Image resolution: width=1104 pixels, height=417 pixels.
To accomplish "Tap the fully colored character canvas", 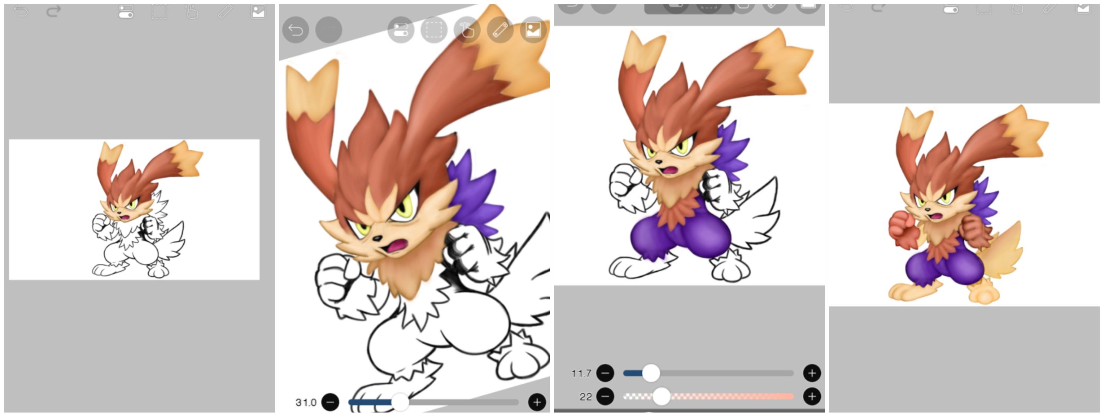I will [964, 205].
